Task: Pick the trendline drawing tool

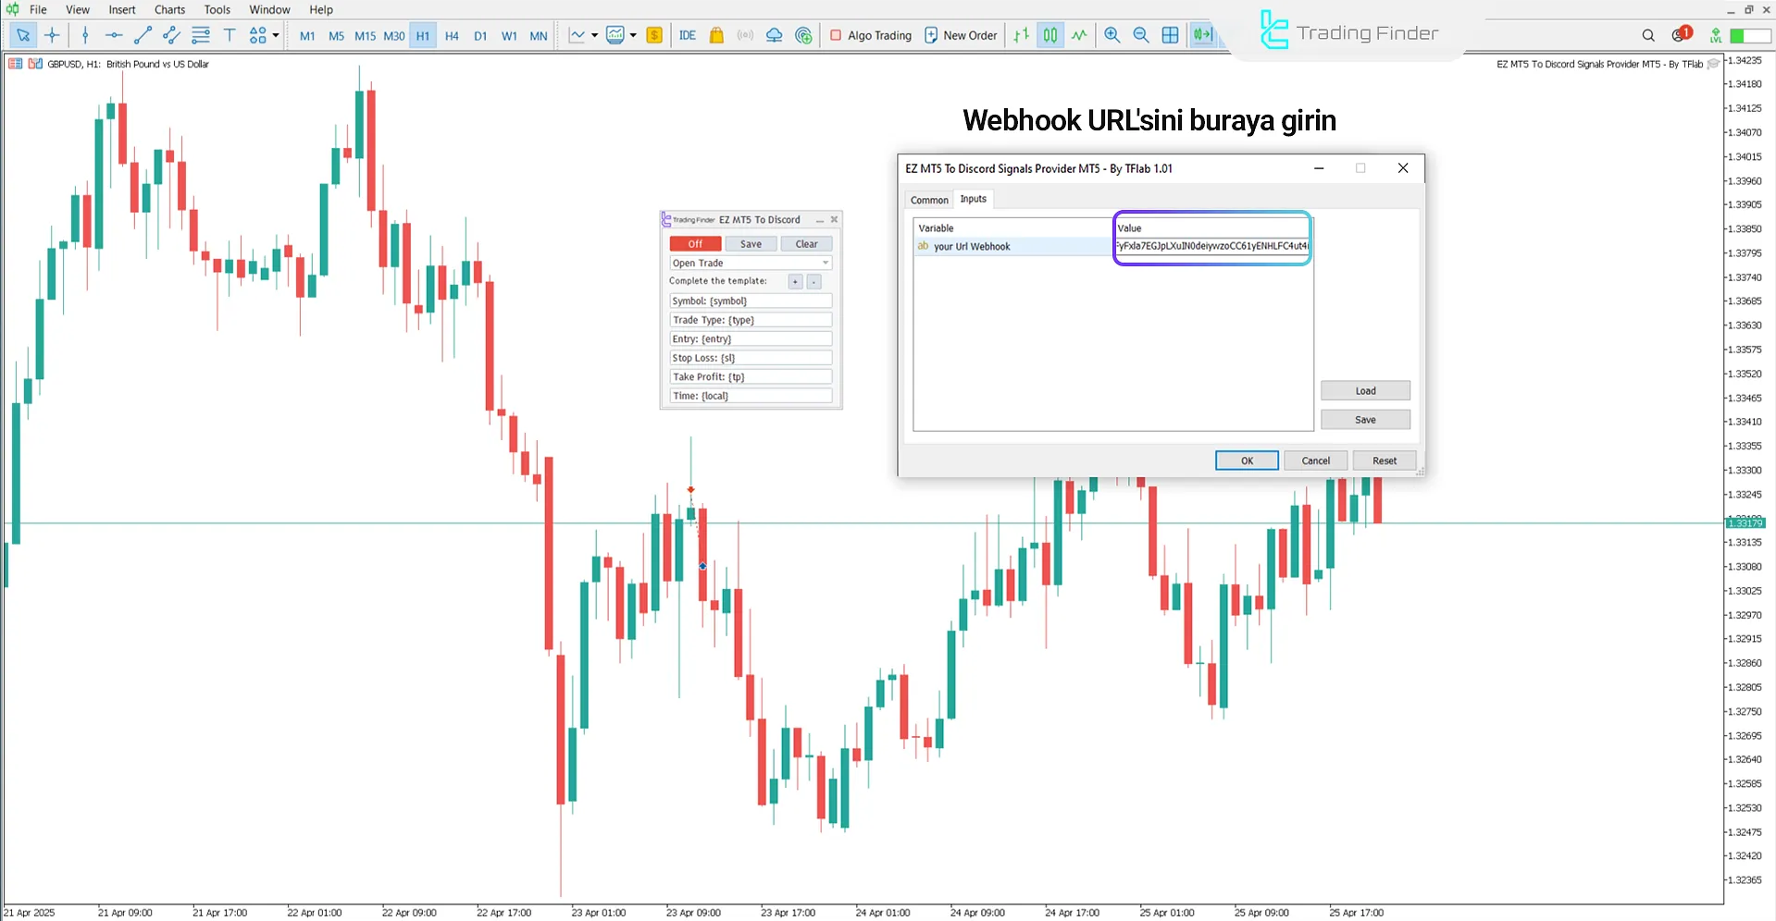Action: 143,35
